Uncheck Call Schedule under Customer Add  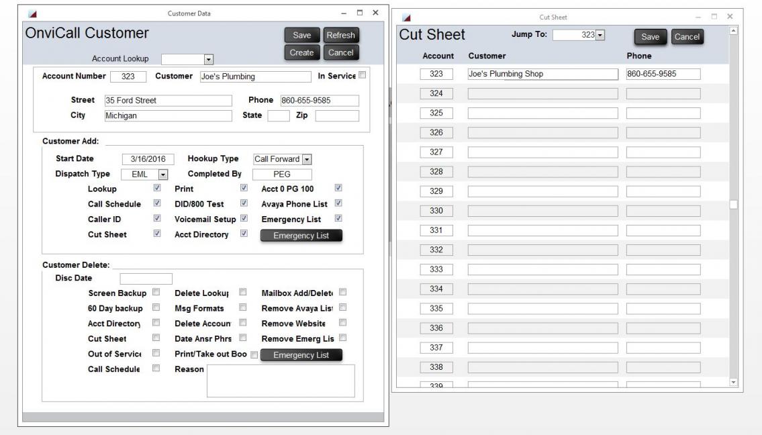tap(157, 203)
